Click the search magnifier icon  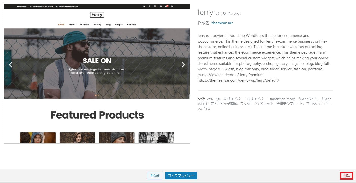[172, 6]
